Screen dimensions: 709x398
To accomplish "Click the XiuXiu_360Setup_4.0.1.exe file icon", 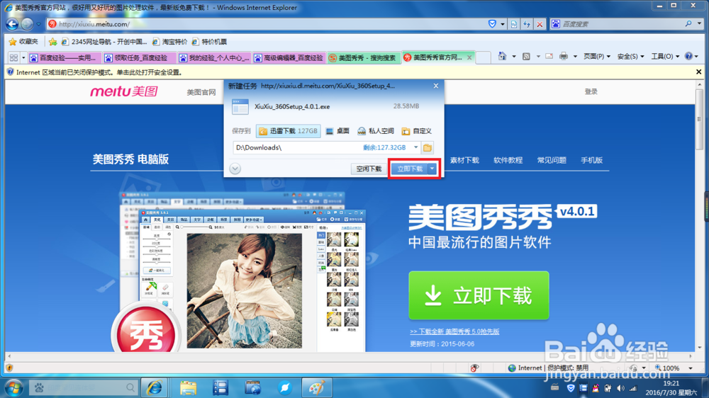I will [240, 107].
